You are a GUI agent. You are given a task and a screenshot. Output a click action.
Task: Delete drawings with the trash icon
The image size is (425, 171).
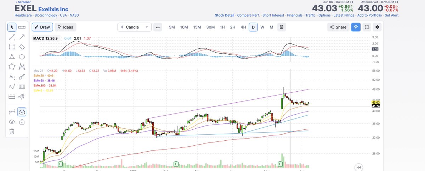tap(12, 132)
